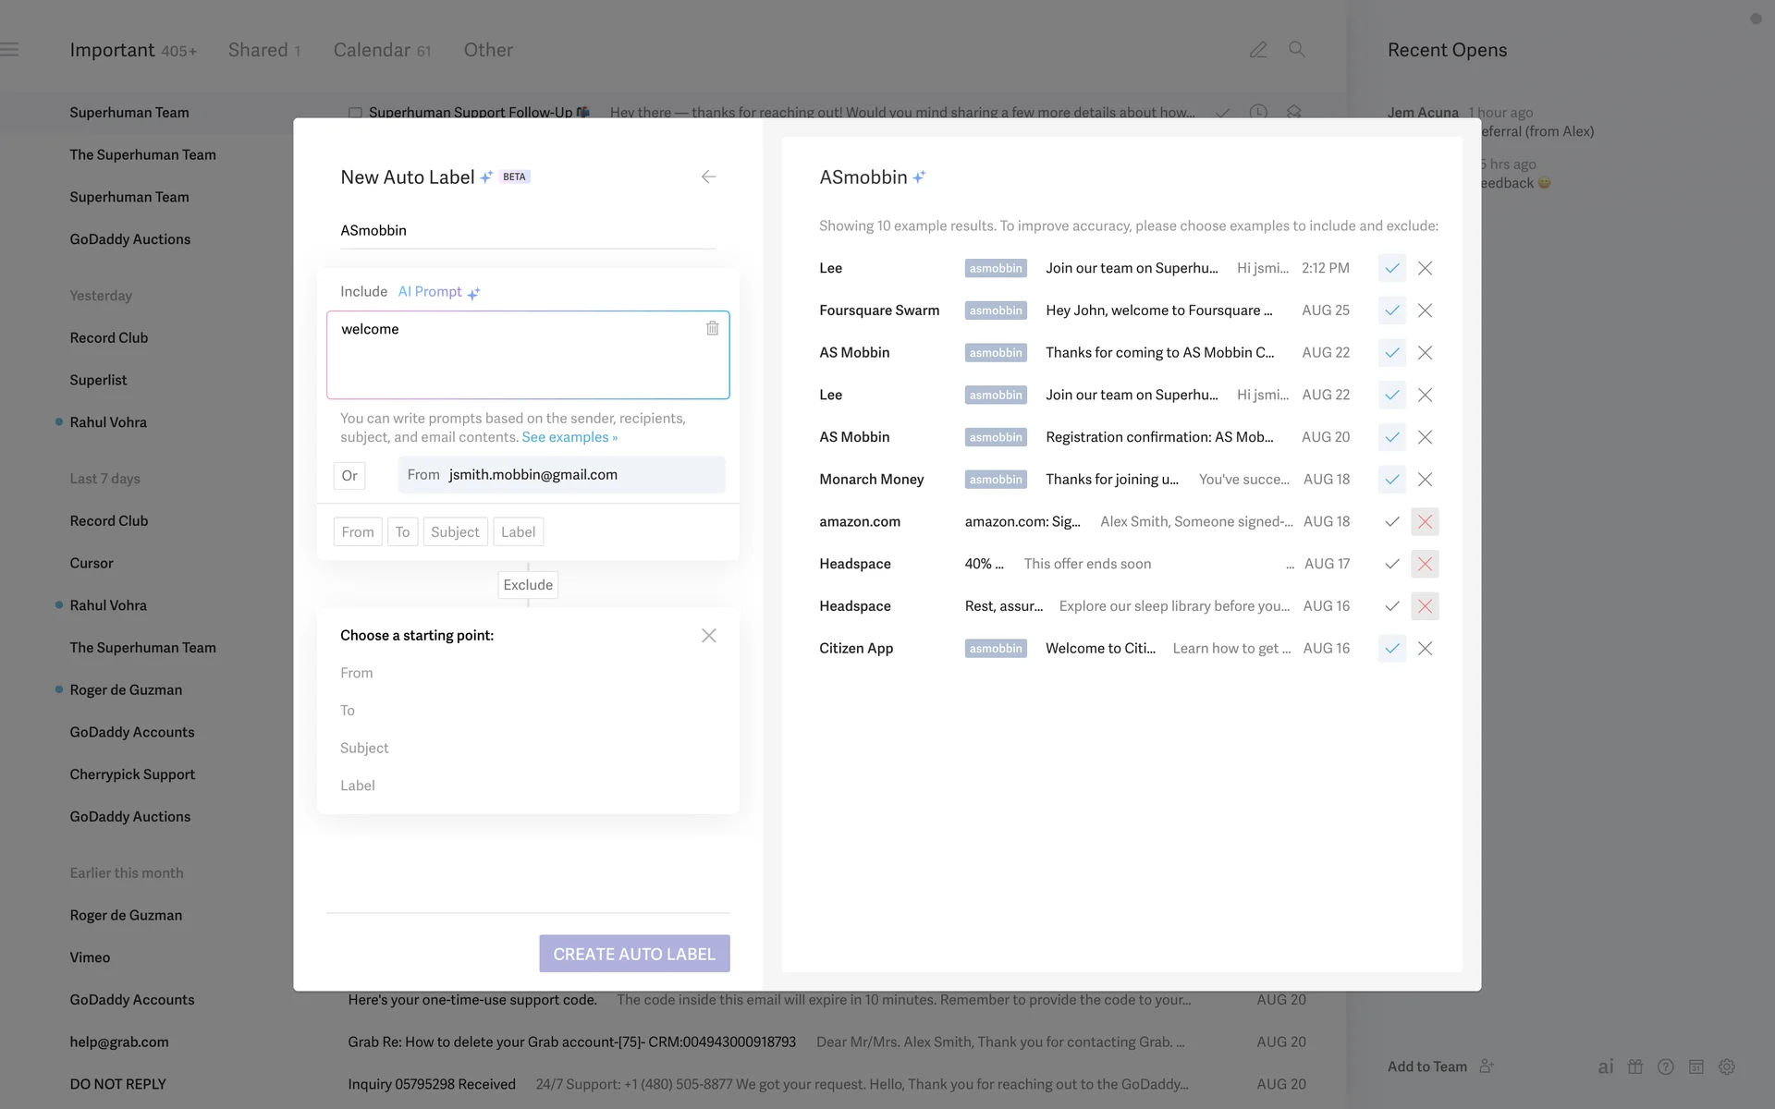This screenshot has width=1775, height=1109.
Task: Click the gift icon in the bottom bar
Action: (x=1635, y=1066)
